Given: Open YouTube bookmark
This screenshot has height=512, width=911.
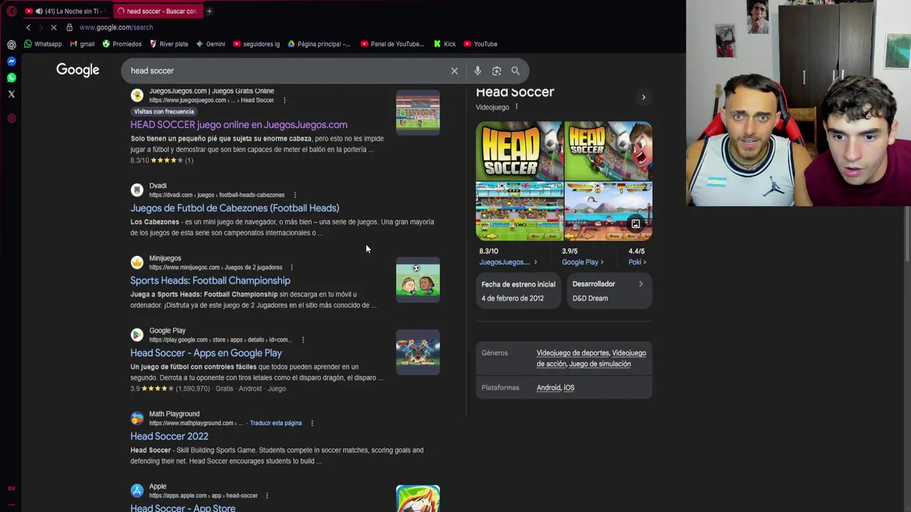Looking at the screenshot, I should point(480,44).
